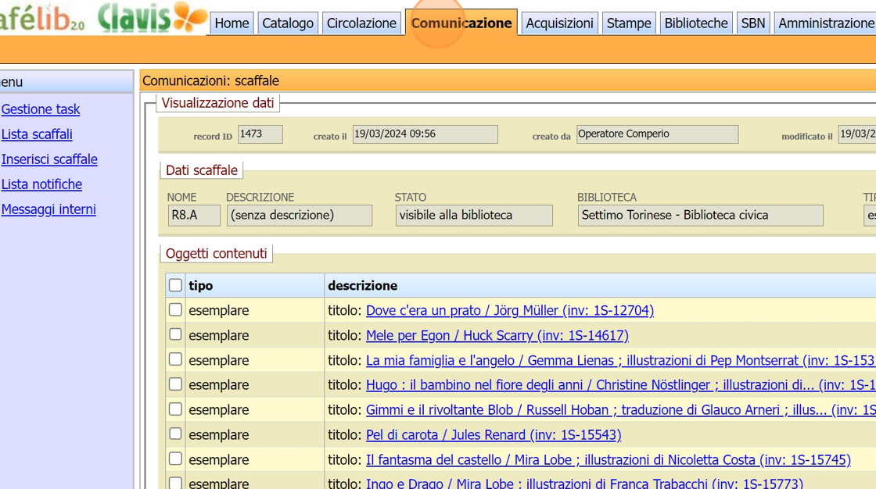Toggle the select-all checkbox in table header
876x489 pixels.
pos(175,285)
